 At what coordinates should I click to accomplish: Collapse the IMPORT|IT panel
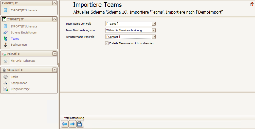click(x=55, y=19)
